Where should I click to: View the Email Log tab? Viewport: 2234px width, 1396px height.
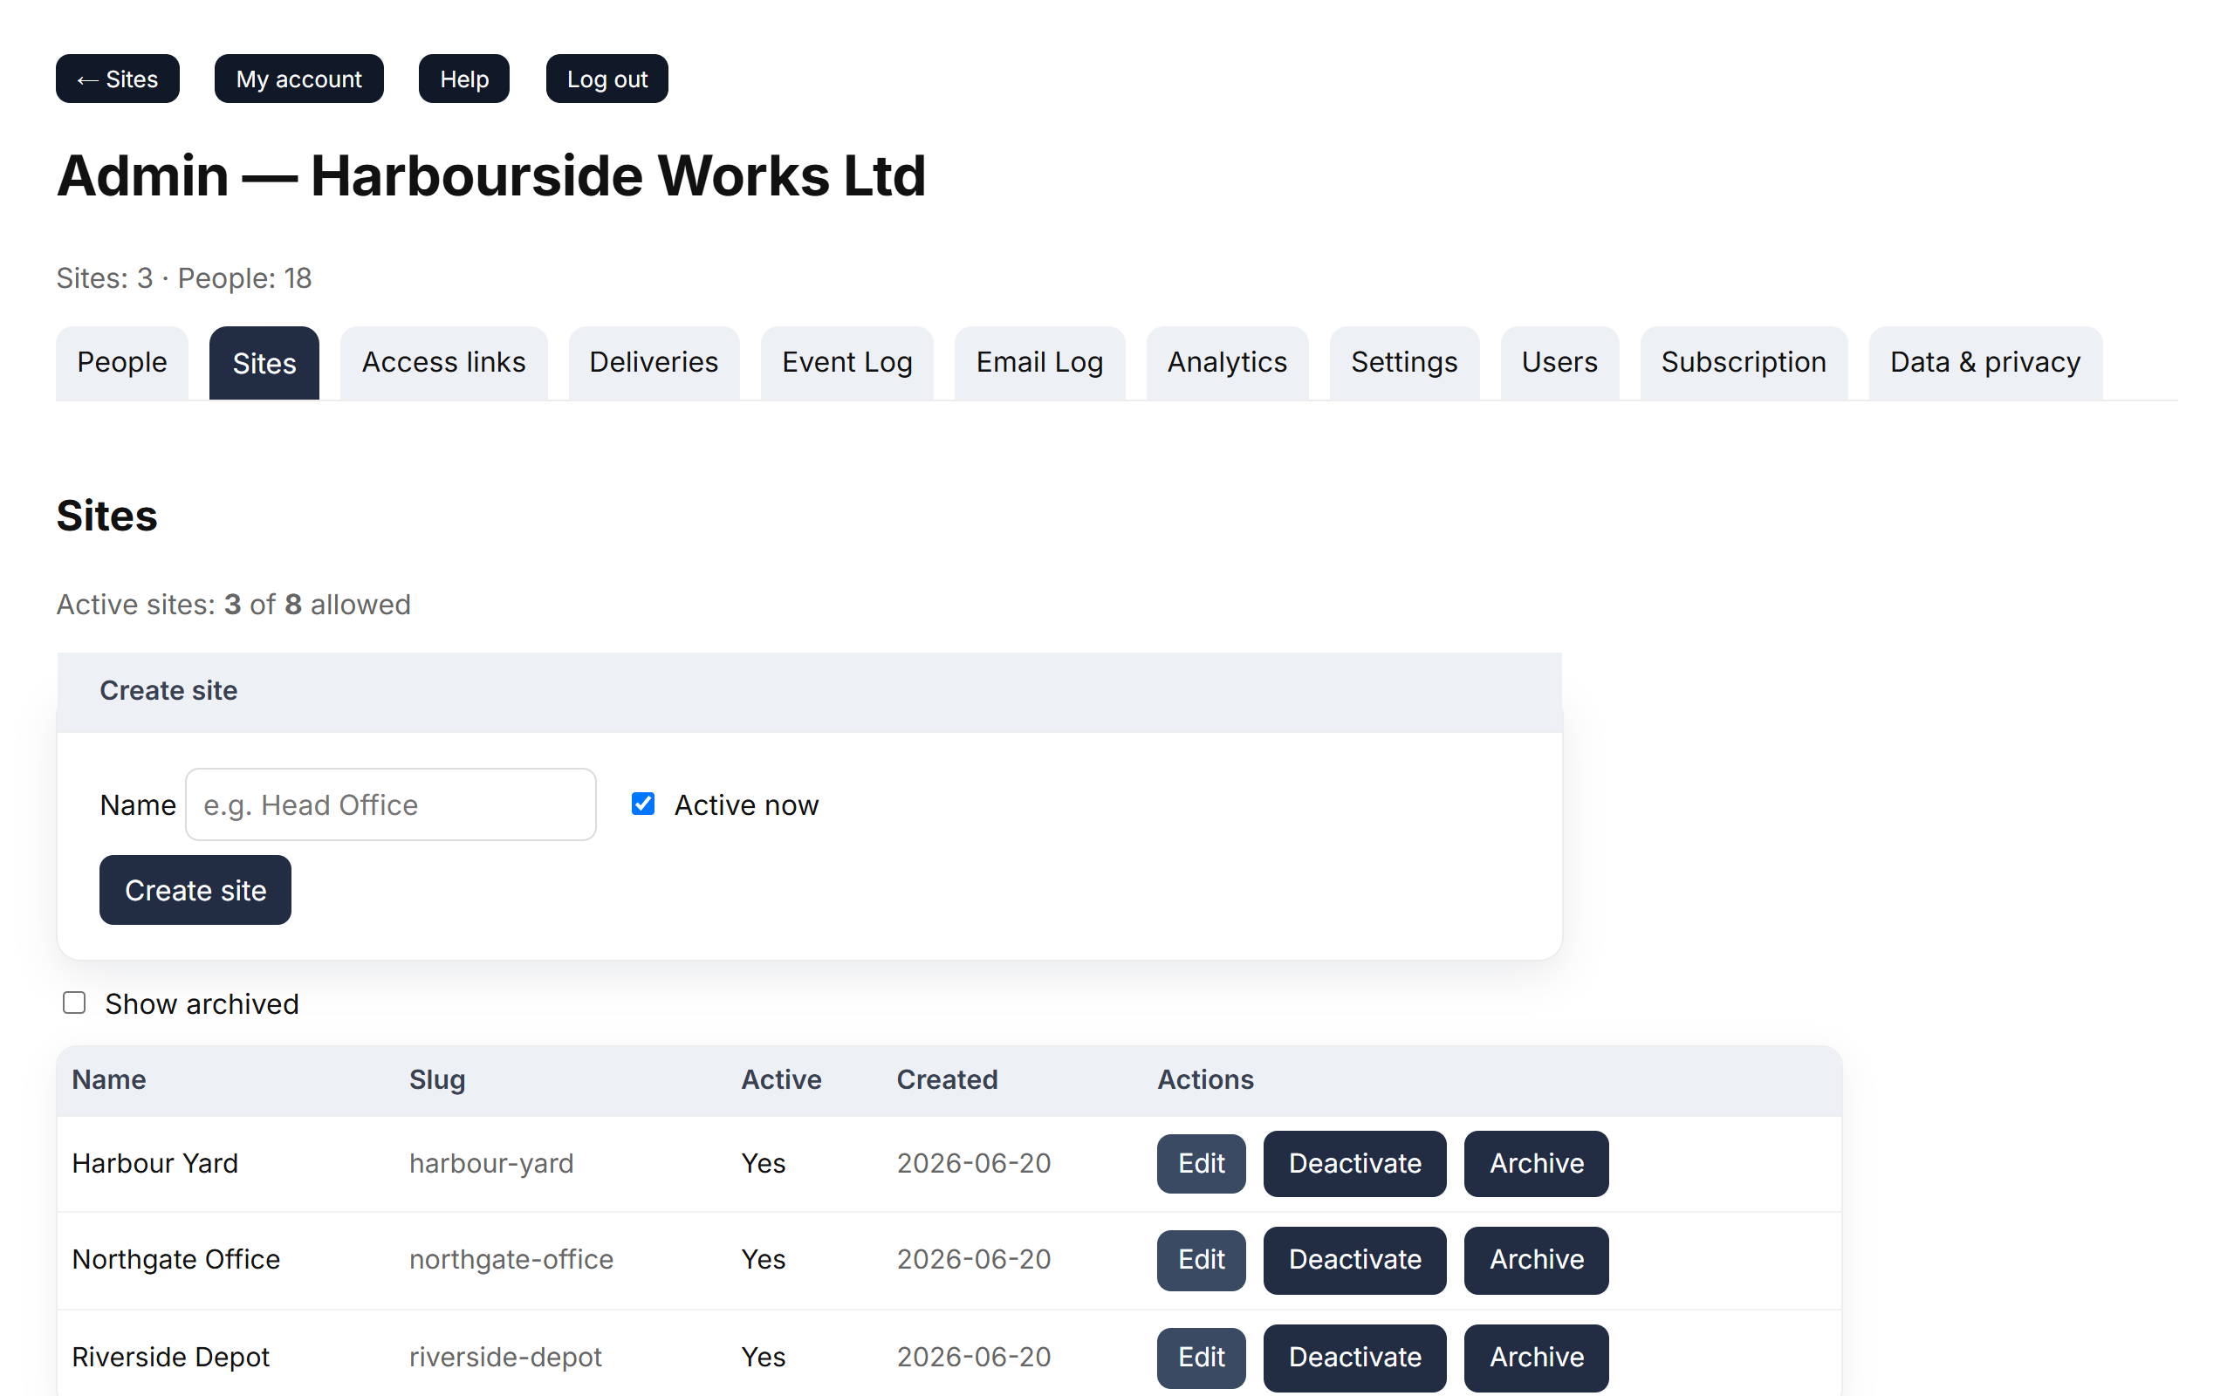pyautogui.click(x=1039, y=362)
